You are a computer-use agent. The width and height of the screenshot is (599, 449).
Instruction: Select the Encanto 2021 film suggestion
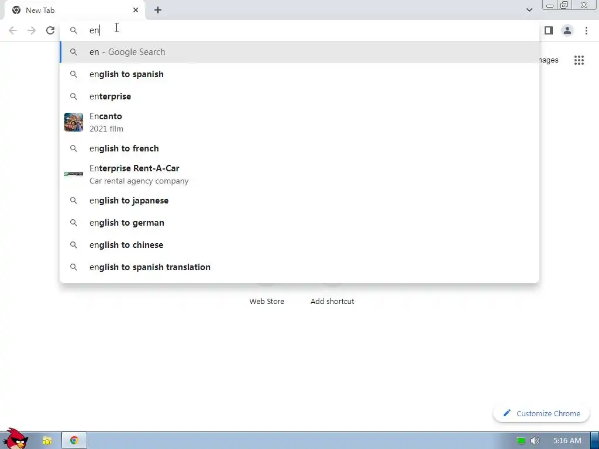[299, 122]
